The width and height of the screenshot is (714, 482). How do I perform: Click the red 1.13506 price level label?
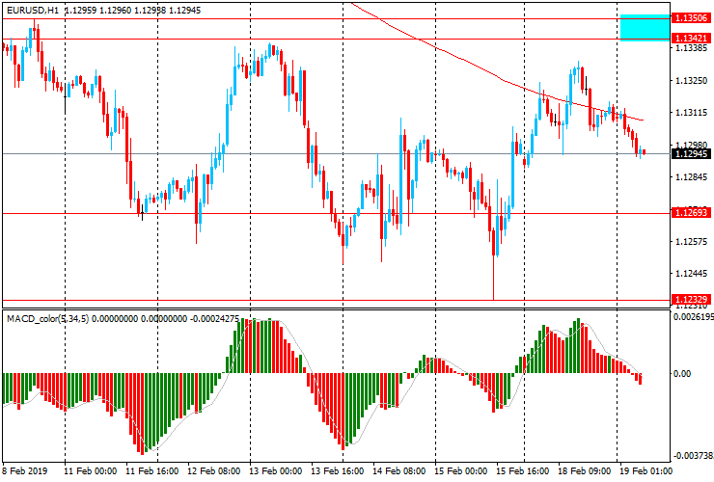691,18
